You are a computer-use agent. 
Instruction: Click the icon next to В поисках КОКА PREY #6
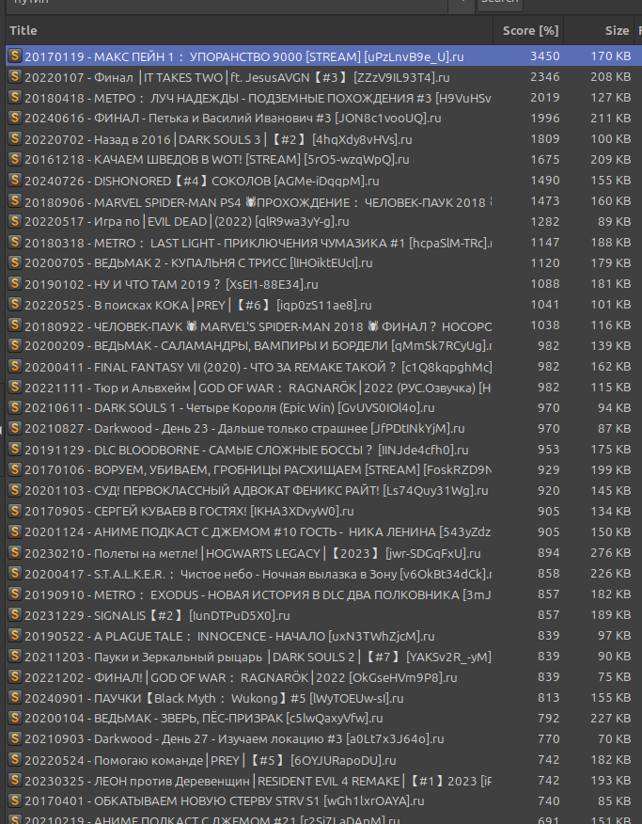(15, 304)
